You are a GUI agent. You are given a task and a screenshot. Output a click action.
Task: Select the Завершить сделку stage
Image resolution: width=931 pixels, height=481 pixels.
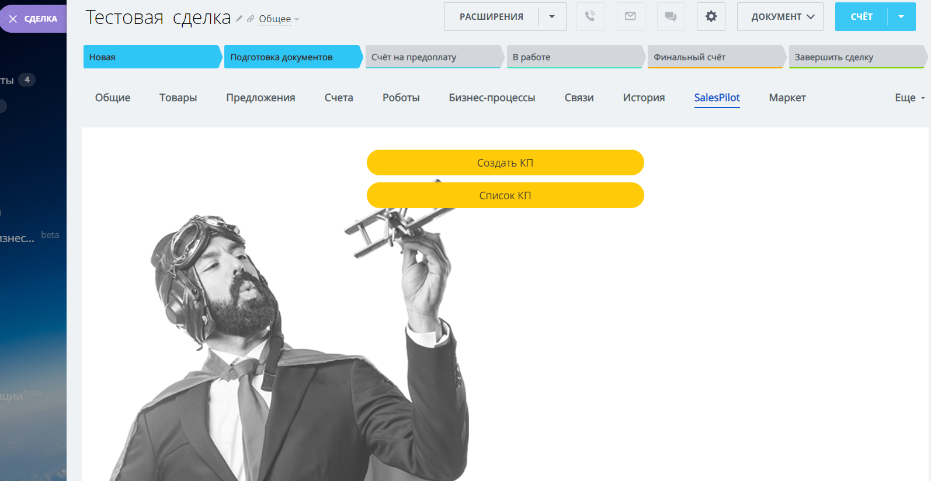pos(856,57)
